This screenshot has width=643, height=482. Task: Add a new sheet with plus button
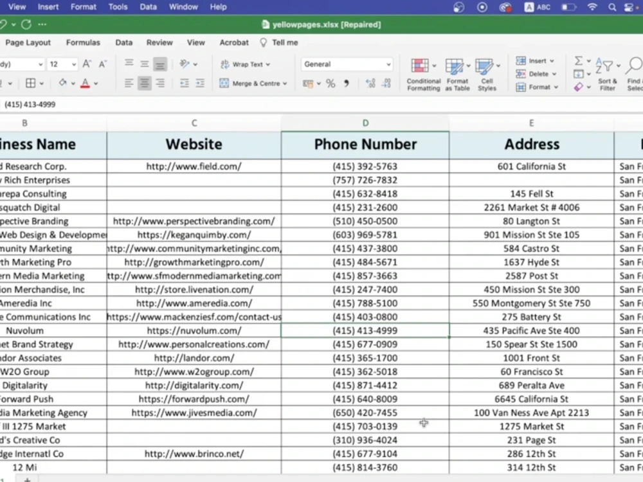coord(27,479)
